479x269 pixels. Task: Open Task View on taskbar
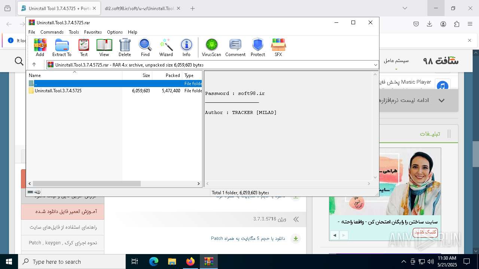tap(135, 262)
